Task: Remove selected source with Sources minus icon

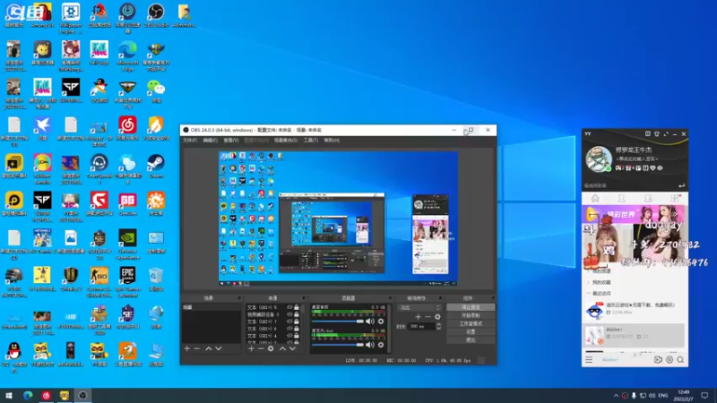Action: pos(261,348)
